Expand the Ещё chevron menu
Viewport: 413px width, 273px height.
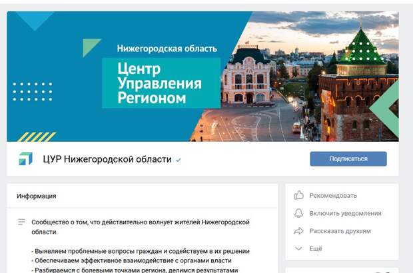(x=298, y=248)
